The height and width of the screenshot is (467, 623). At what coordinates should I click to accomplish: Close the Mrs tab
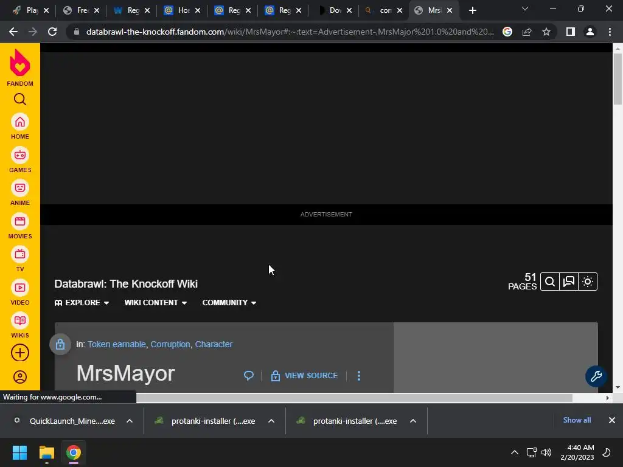(450, 10)
